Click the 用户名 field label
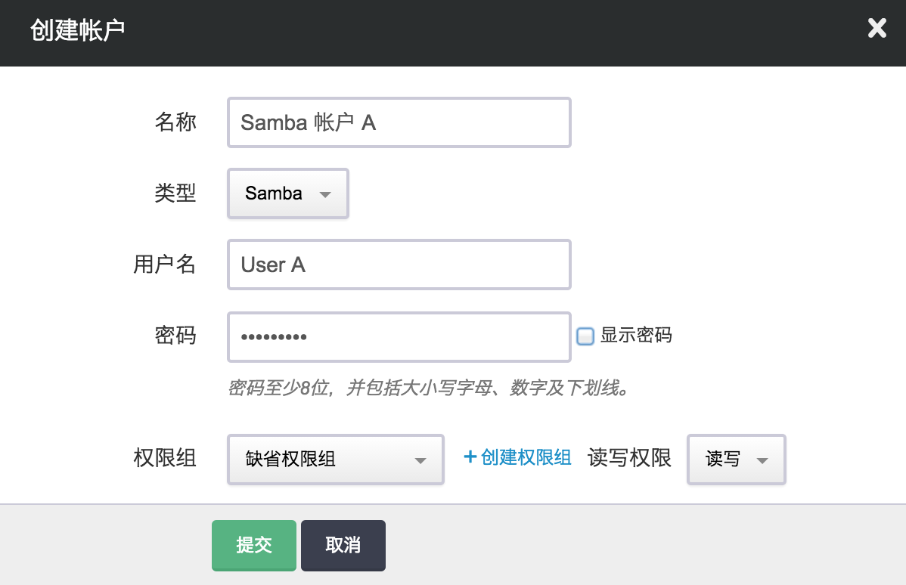 tap(164, 265)
